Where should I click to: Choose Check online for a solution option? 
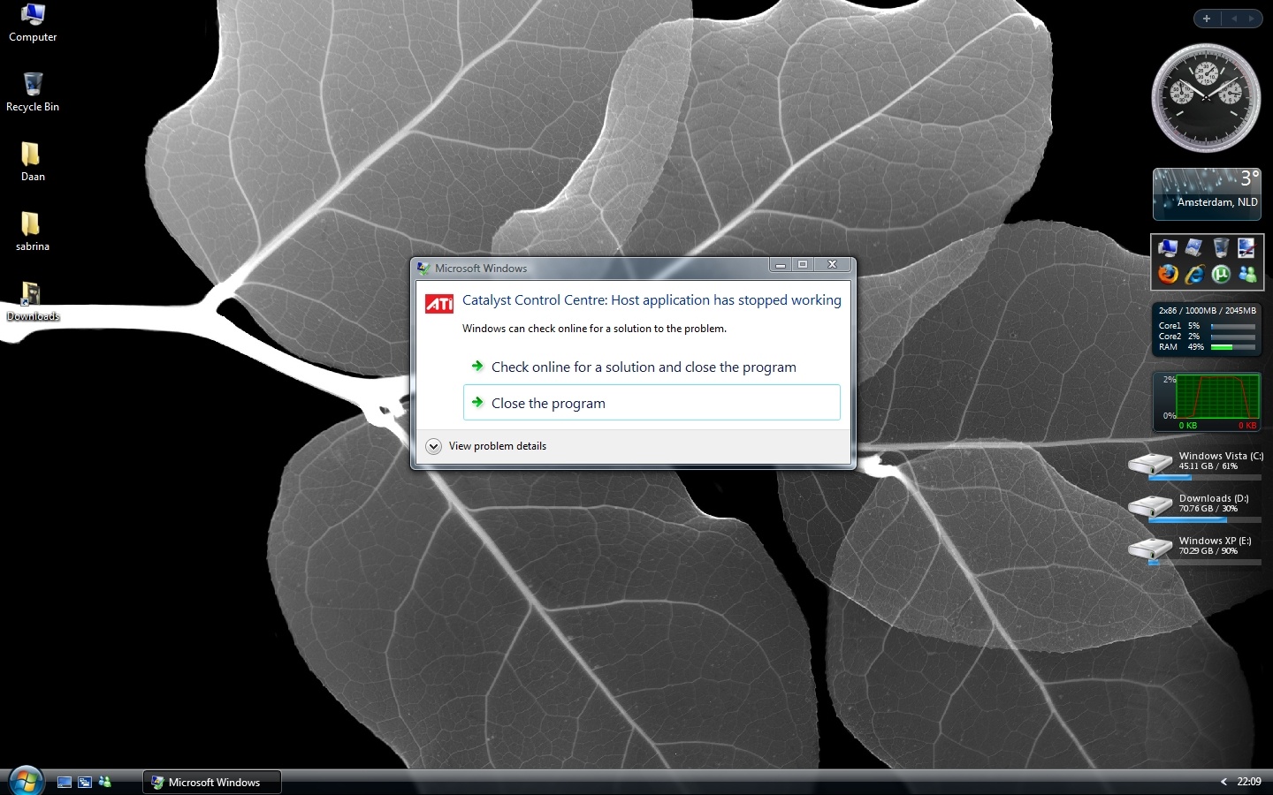652,367
